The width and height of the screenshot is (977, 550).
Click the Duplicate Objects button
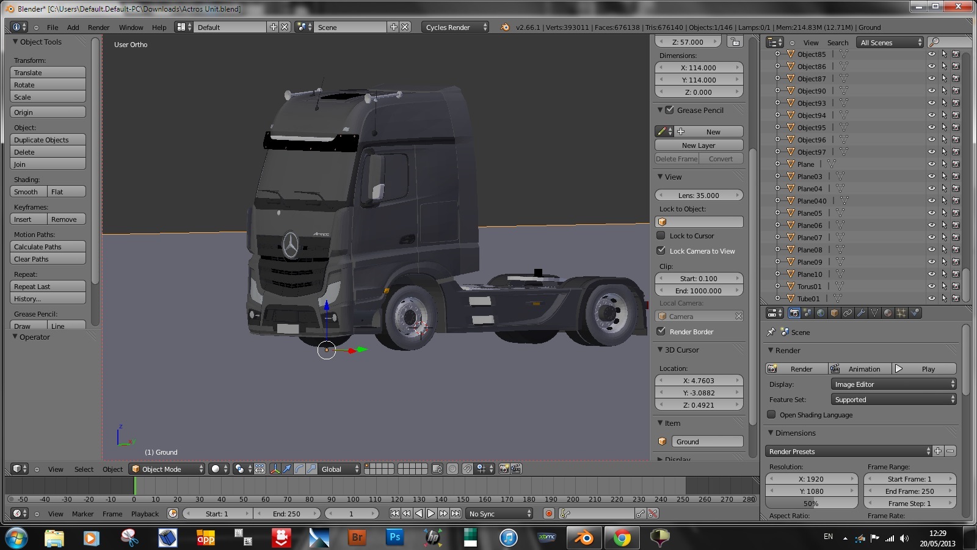48,139
